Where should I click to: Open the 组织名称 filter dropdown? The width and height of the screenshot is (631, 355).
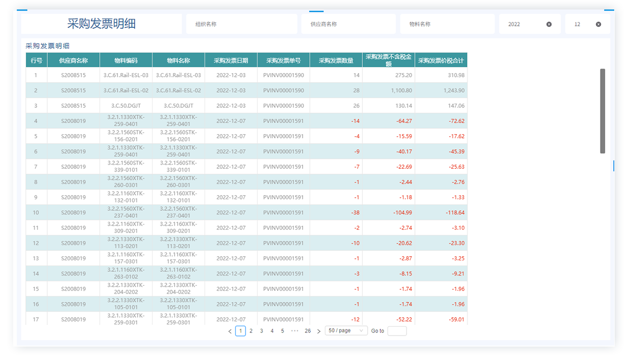241,24
